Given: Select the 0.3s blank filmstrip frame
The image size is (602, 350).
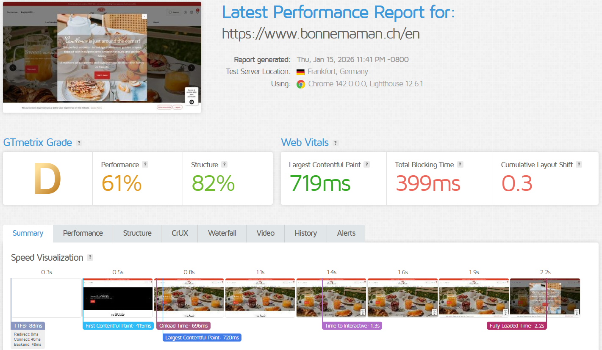Looking at the screenshot, I should click(x=46, y=298).
